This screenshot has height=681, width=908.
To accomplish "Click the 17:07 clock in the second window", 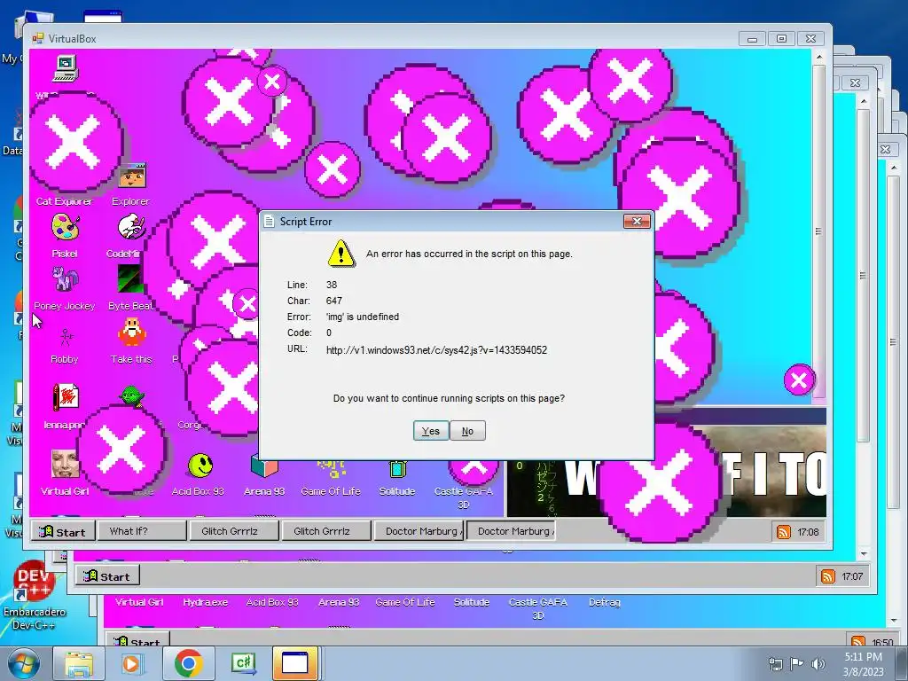I will tap(852, 576).
